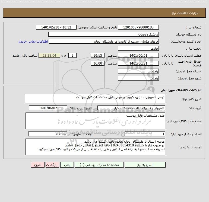The image size is (209, 202).
Task: Click remaining days field showing 1
Action: (72, 55)
